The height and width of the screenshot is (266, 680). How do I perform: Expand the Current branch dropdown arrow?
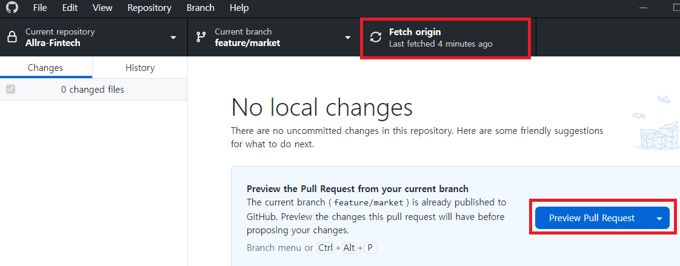(347, 38)
